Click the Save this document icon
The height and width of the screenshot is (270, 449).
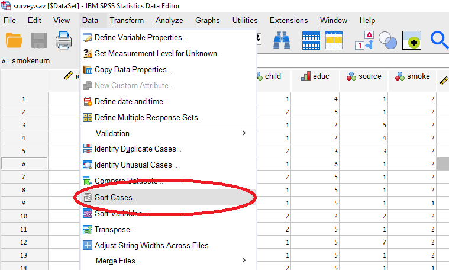[39, 40]
